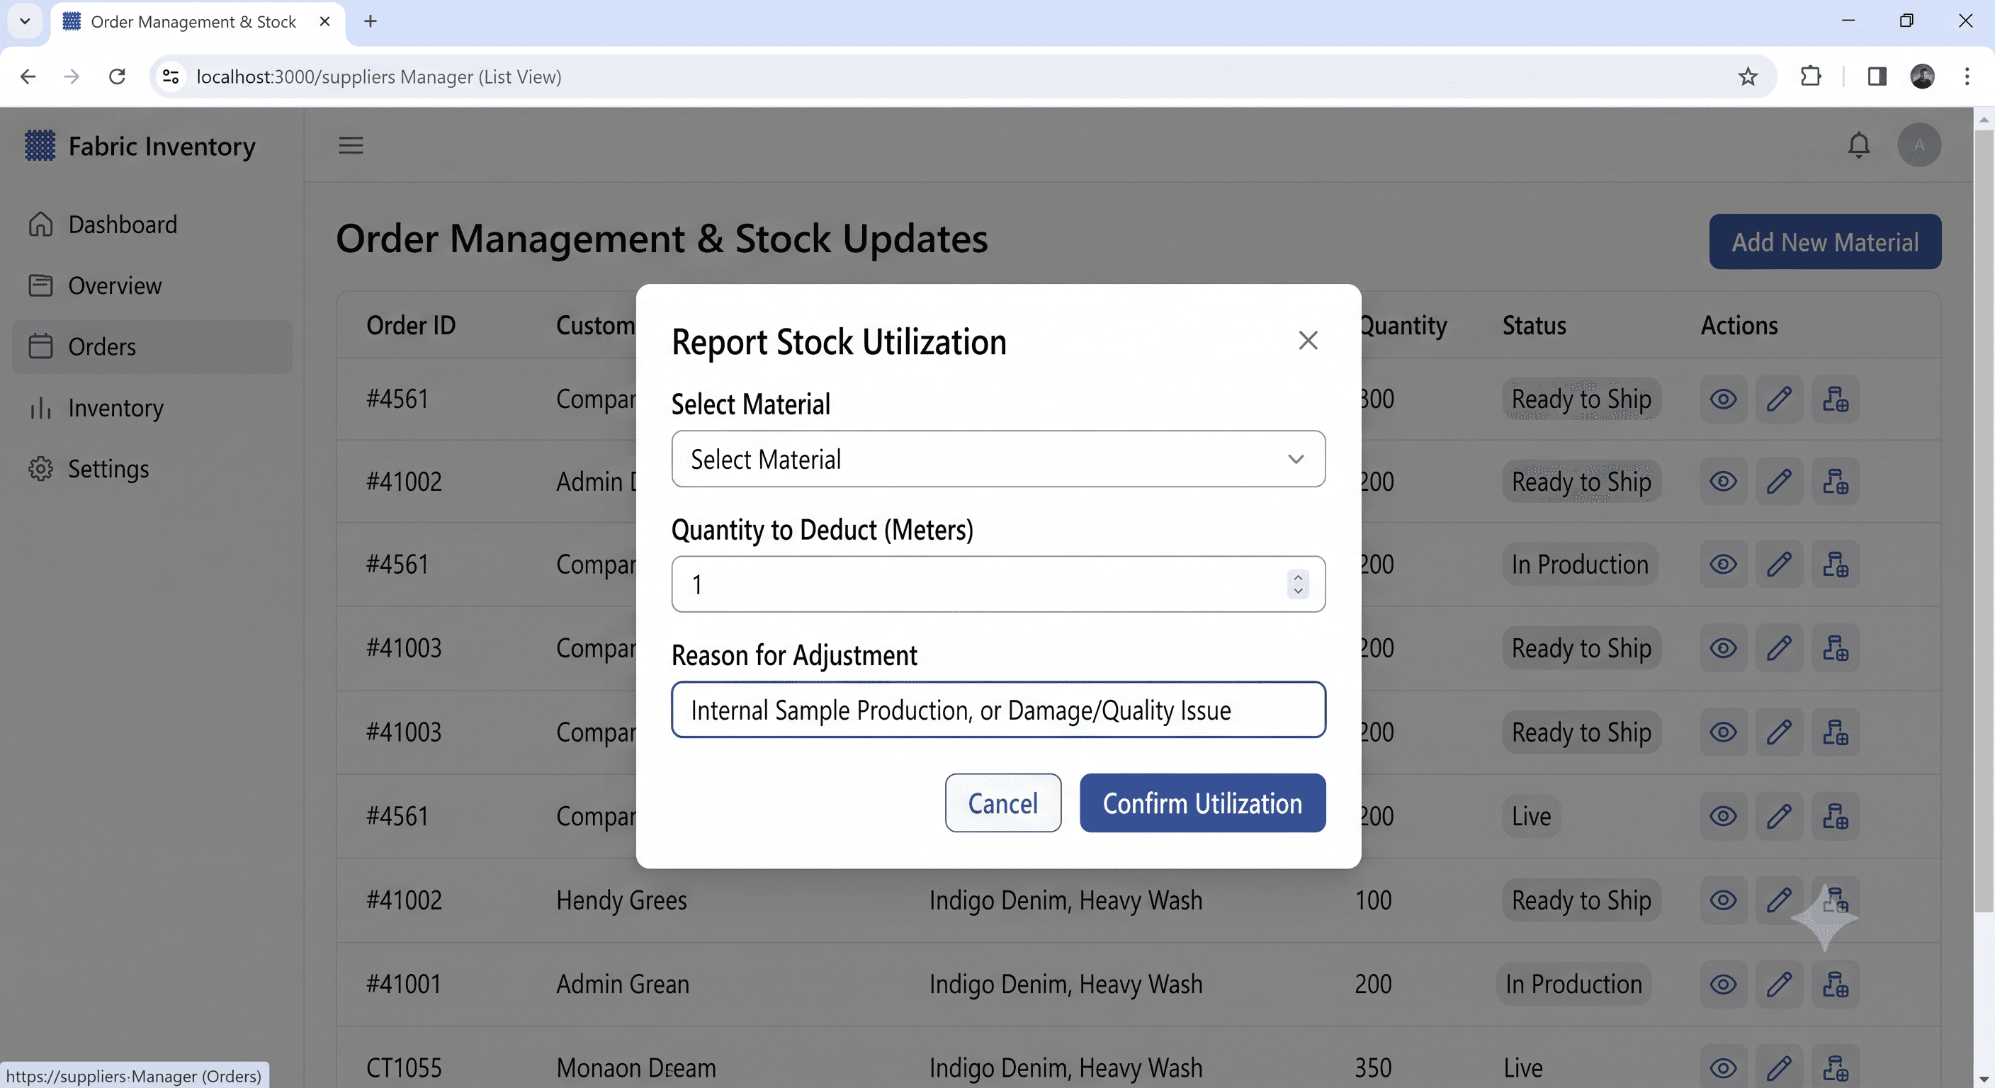Reload the browser page
1995x1088 pixels.
[117, 76]
